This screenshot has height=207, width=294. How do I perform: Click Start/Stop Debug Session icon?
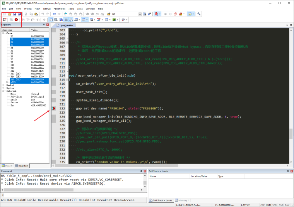156,14
